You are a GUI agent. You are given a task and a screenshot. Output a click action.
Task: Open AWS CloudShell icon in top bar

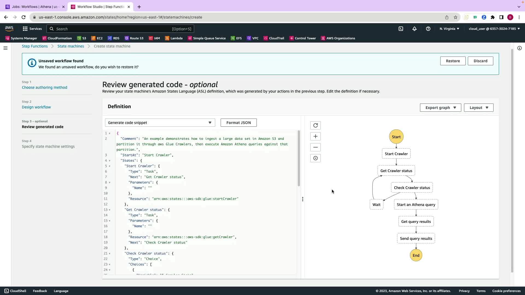tap(401, 29)
